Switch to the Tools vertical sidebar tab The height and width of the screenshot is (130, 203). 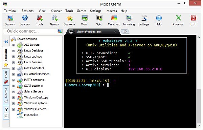(x=6, y=77)
